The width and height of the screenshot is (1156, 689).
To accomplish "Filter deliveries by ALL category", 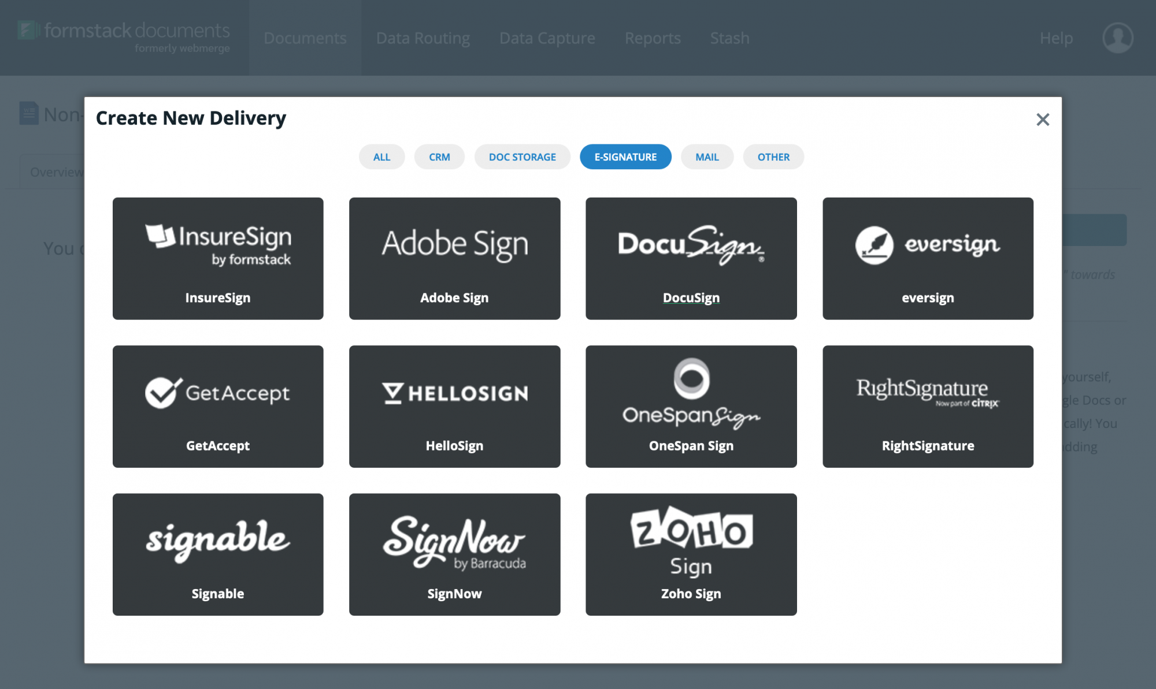I will click(381, 157).
